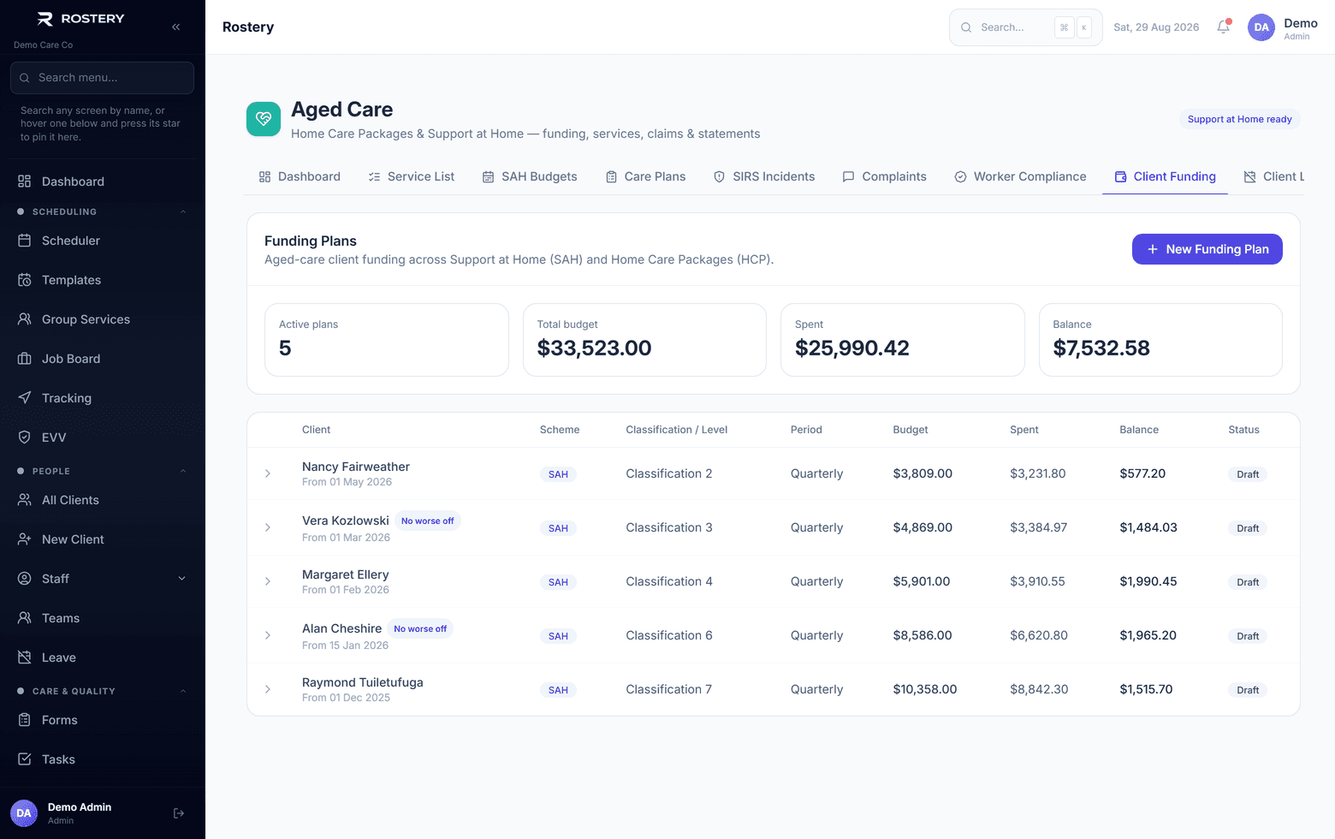The width and height of the screenshot is (1335, 839).
Task: Open the notifications bell
Action: point(1224,27)
